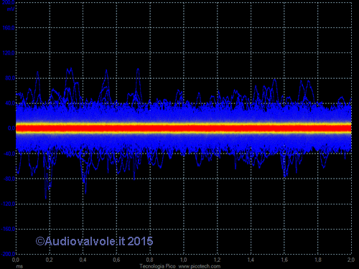
Task: Click the Tecnologia Pico text
Action: (157, 266)
